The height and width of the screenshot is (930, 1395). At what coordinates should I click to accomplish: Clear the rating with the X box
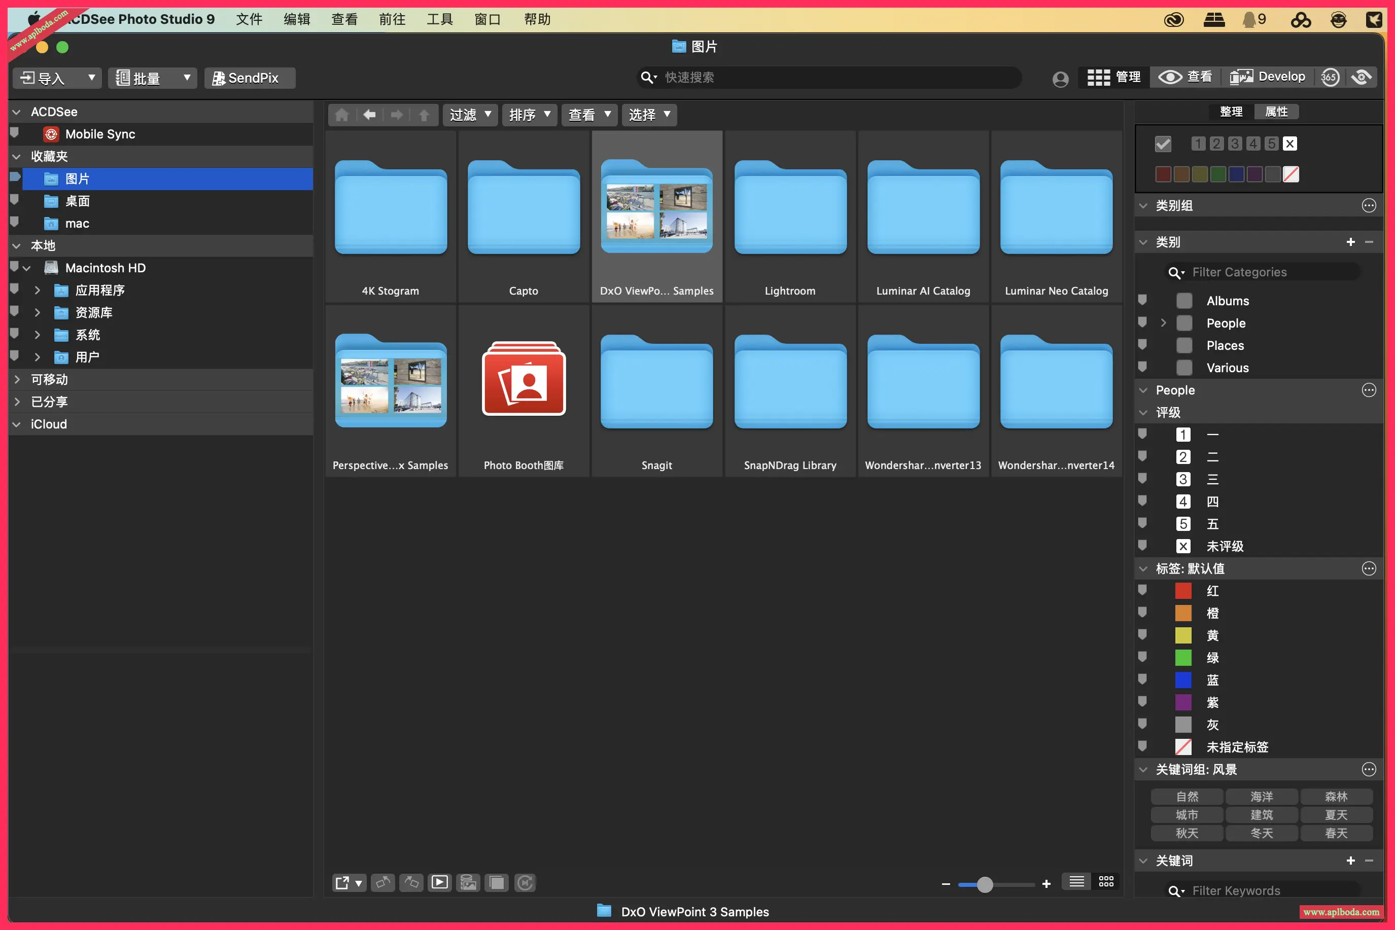tap(1289, 144)
